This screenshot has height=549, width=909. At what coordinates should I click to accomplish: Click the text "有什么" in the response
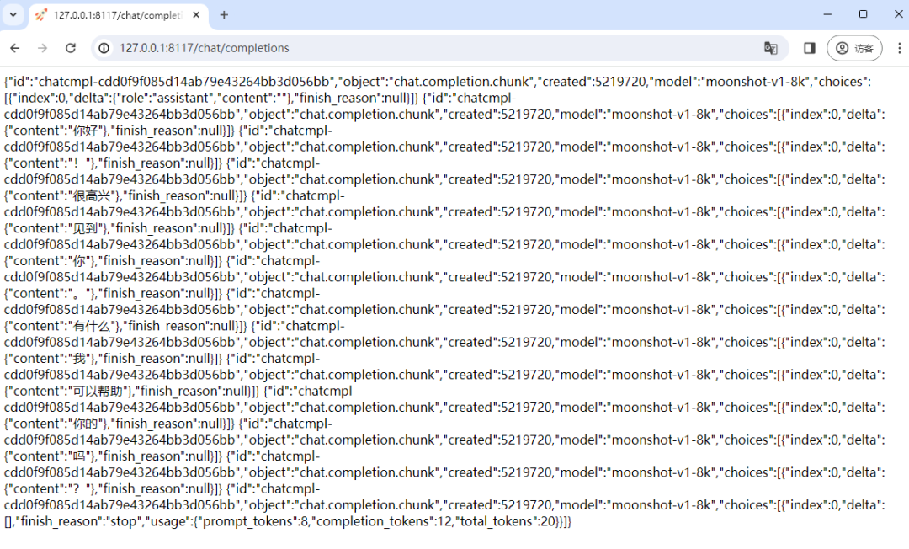[x=93, y=327]
